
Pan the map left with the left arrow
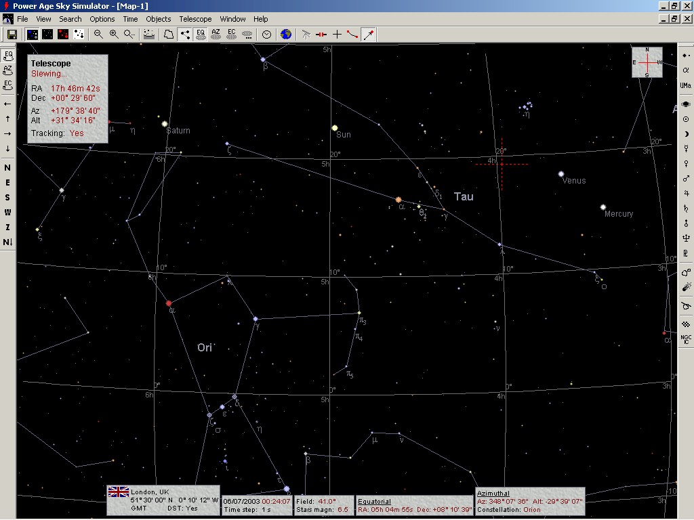pos(7,104)
